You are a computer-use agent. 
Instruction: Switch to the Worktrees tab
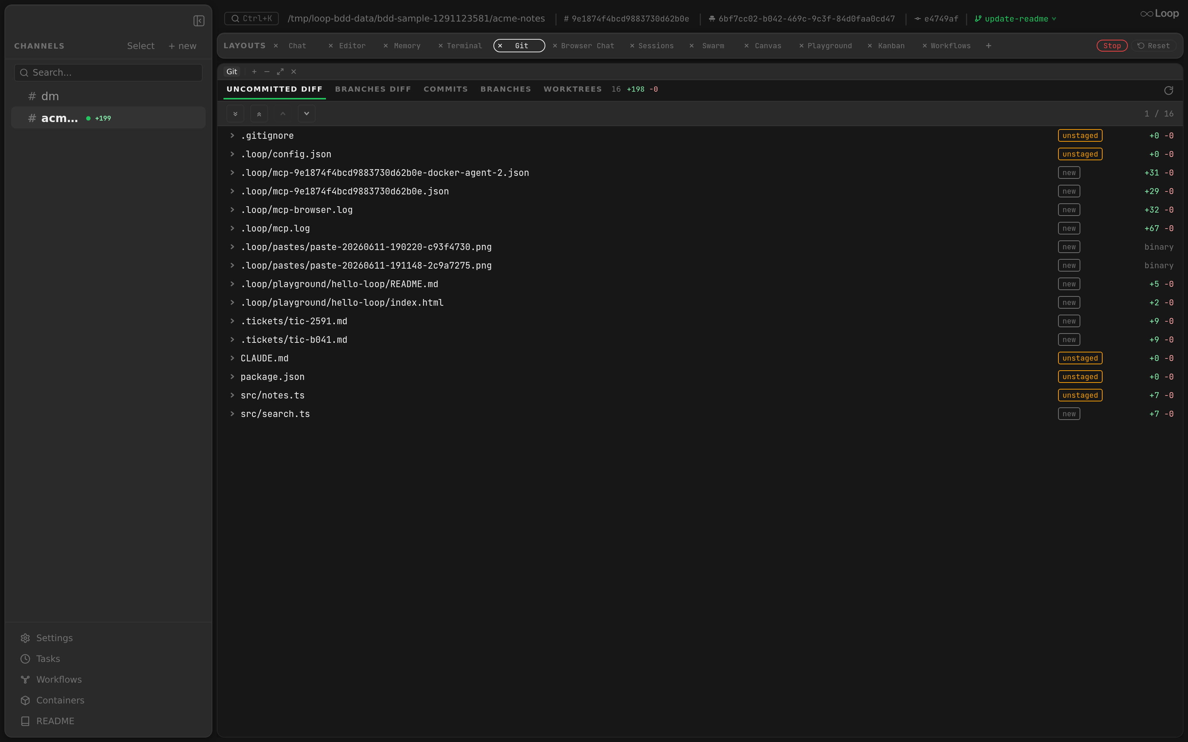(572, 89)
